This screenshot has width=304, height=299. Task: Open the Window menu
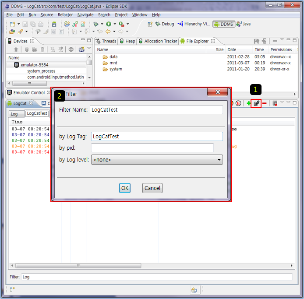140,15
